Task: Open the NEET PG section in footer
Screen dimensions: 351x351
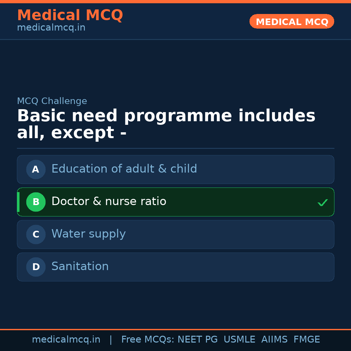Action: pos(197,339)
